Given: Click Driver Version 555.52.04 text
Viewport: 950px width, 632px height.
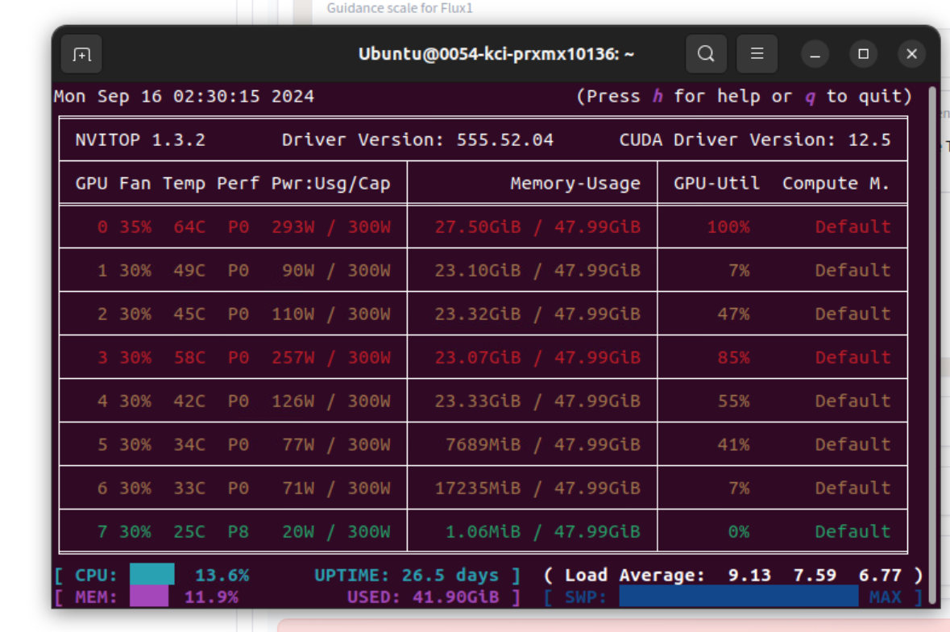Looking at the screenshot, I should click(417, 140).
